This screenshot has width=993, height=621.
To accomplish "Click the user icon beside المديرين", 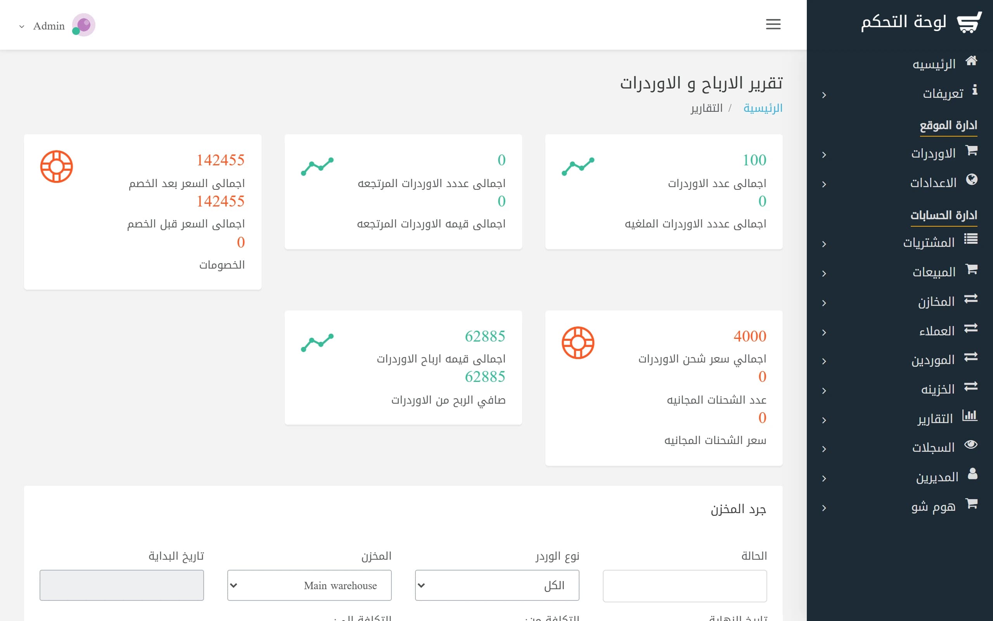I will [972, 474].
